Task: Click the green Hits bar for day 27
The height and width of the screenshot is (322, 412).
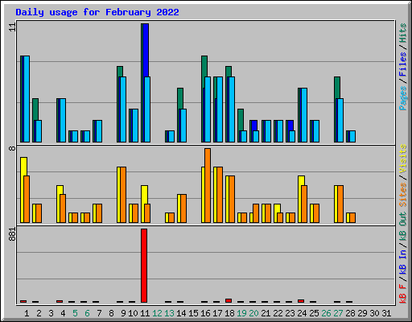Action: tap(337, 88)
